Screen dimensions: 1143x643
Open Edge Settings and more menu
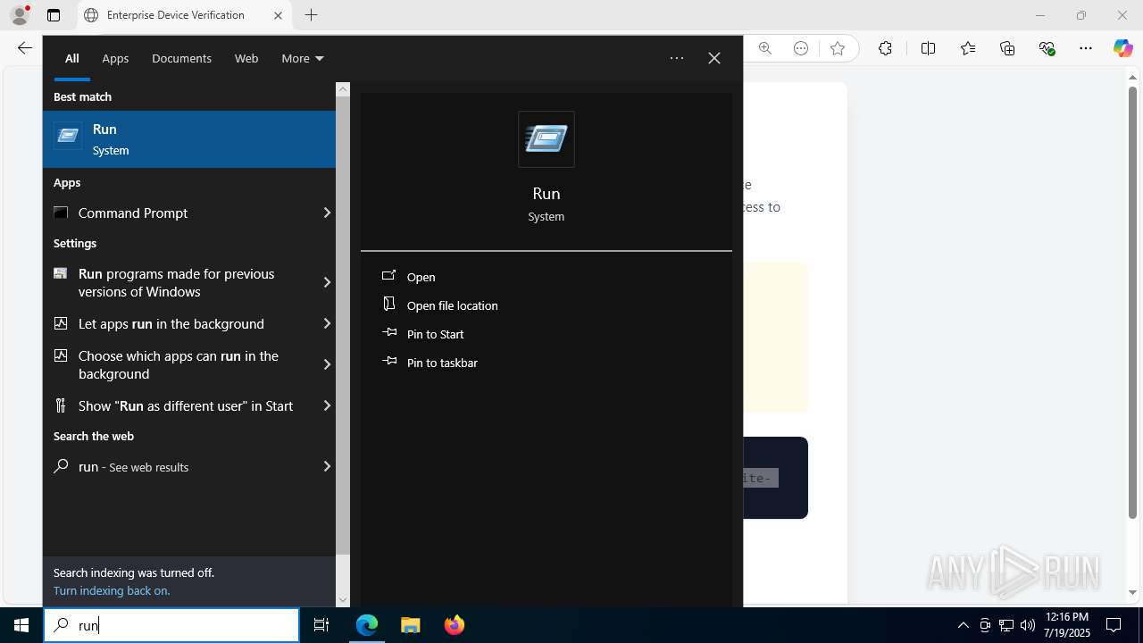pyautogui.click(x=1086, y=48)
